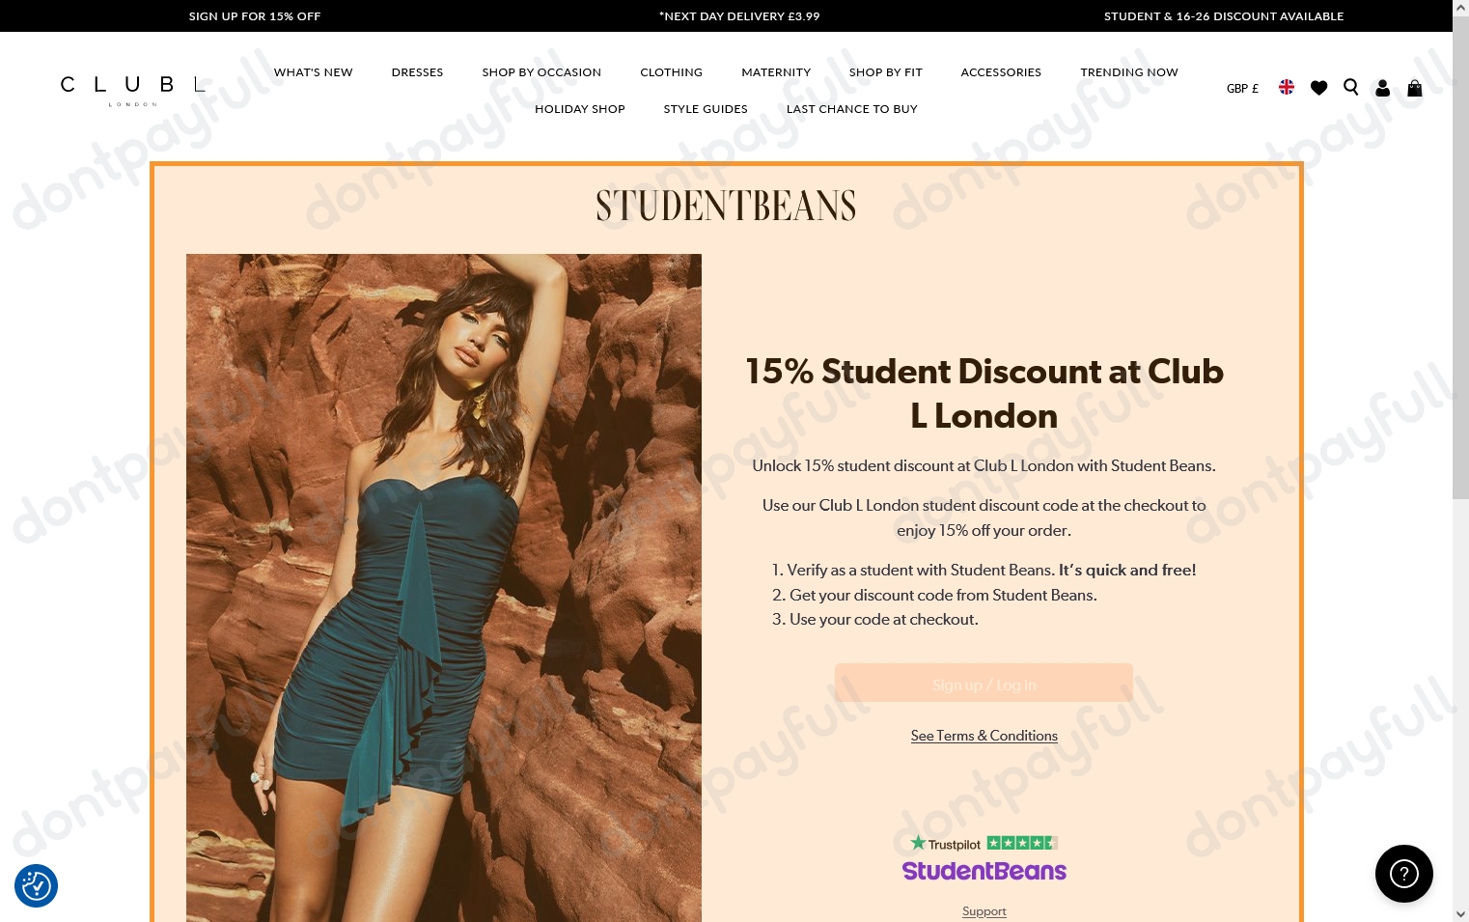Expand the Shop By Occasion menu
The height and width of the screenshot is (922, 1469).
541,72
